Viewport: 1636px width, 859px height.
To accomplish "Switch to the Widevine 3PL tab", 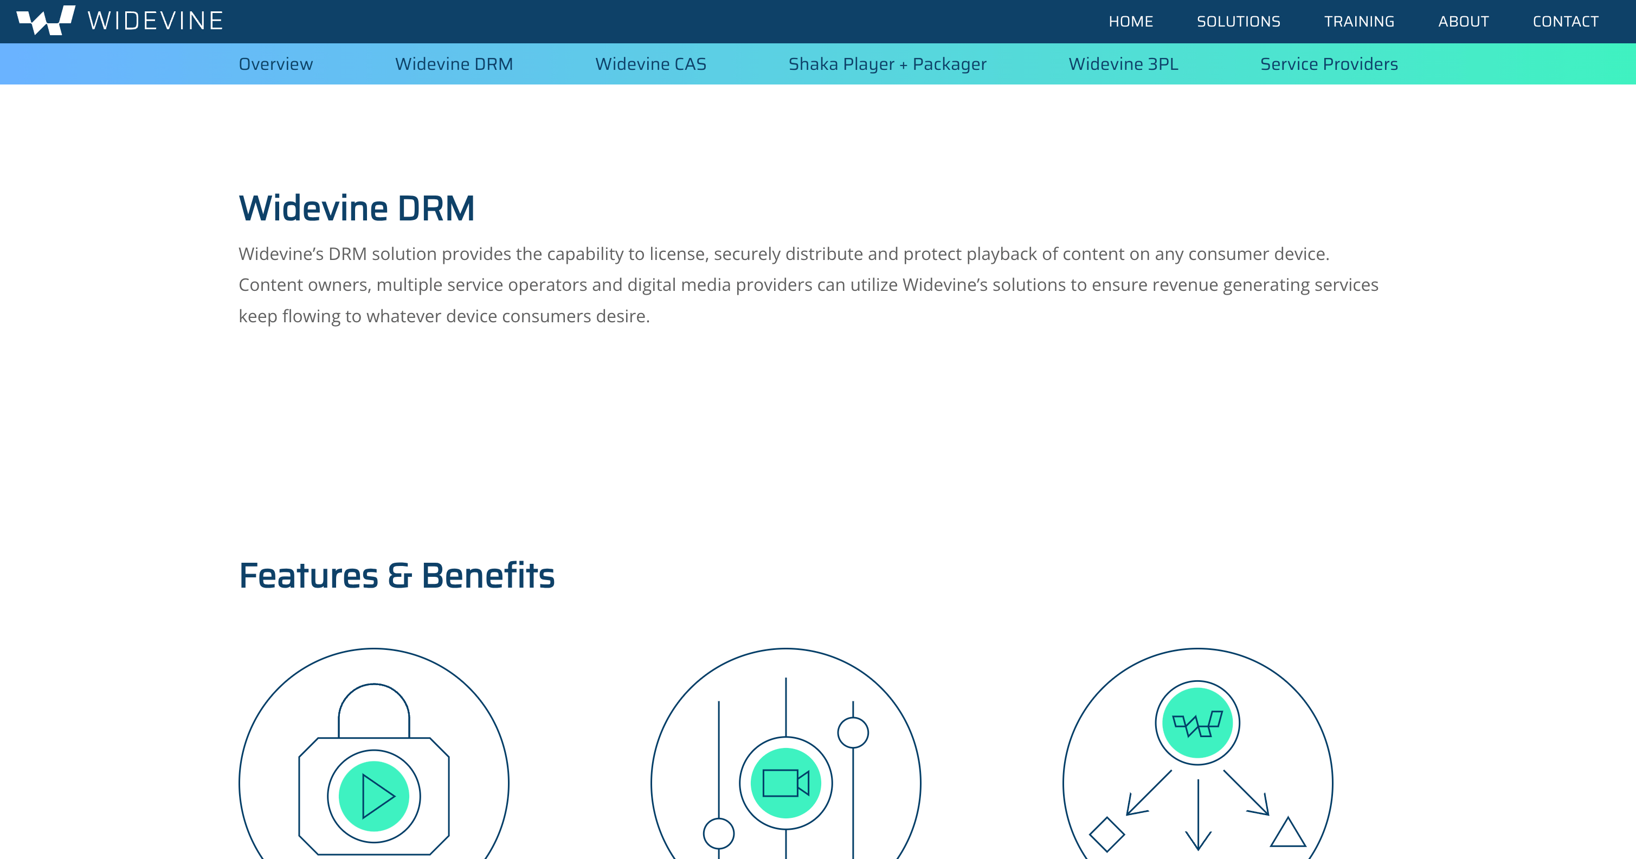I will coord(1124,64).
